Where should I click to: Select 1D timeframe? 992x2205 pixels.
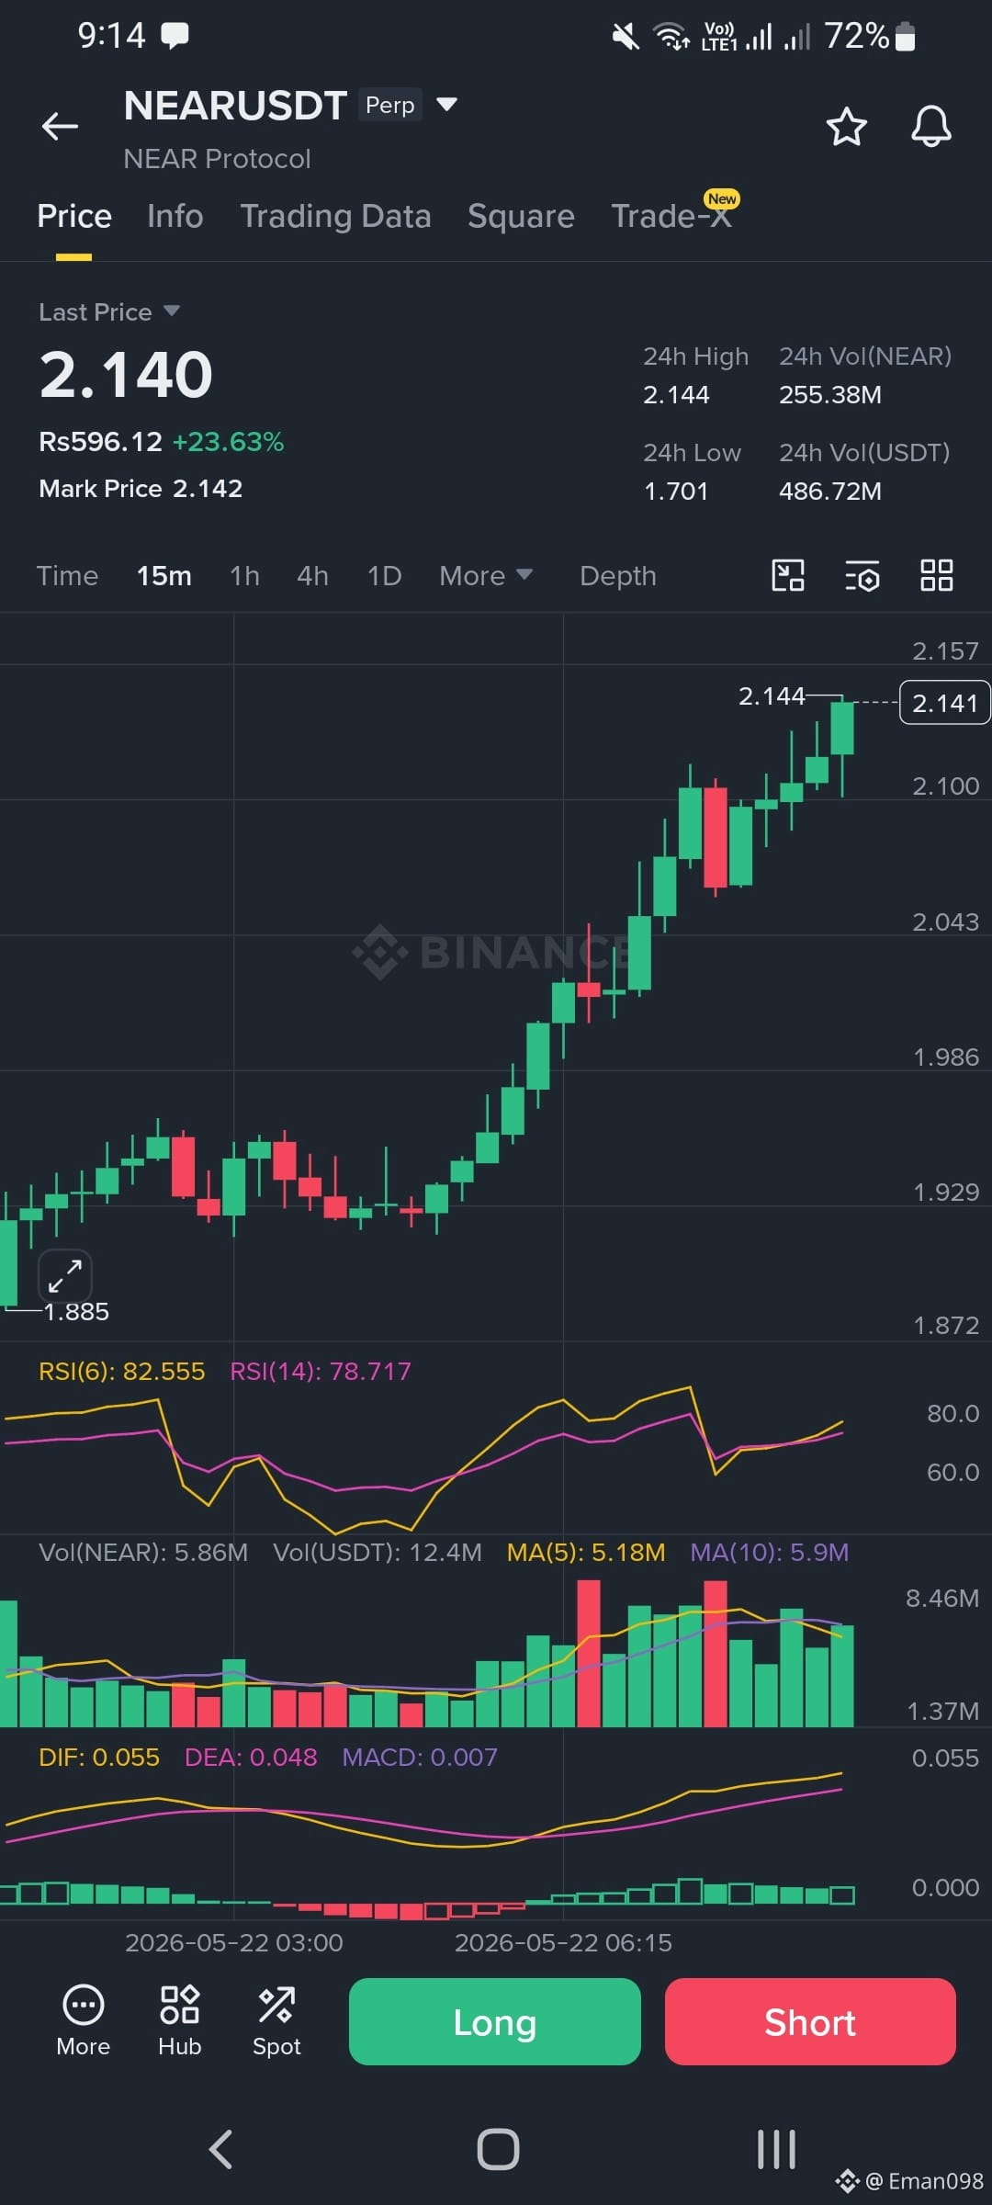(x=384, y=576)
